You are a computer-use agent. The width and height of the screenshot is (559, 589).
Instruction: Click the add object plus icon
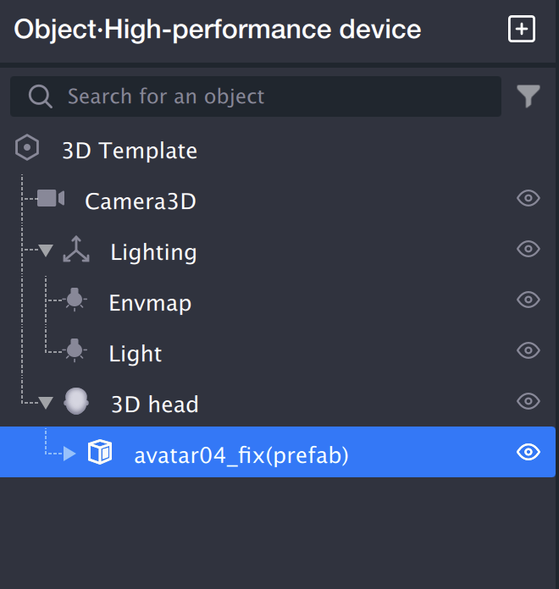click(x=522, y=30)
